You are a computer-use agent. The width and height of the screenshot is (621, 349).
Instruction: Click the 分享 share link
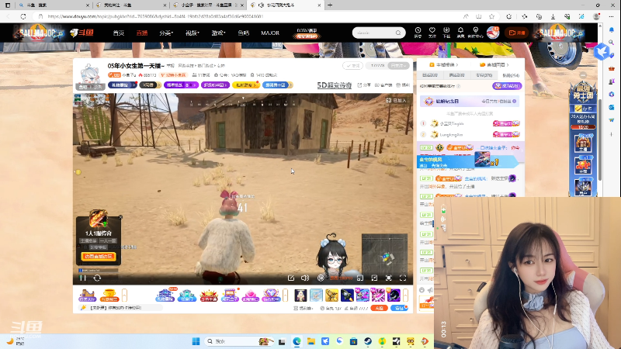click(x=364, y=85)
